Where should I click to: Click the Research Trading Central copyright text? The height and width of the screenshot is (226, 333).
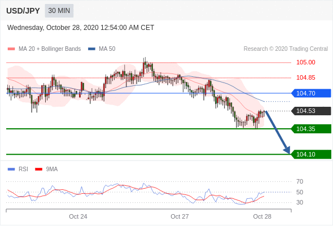pyautogui.click(x=286, y=49)
